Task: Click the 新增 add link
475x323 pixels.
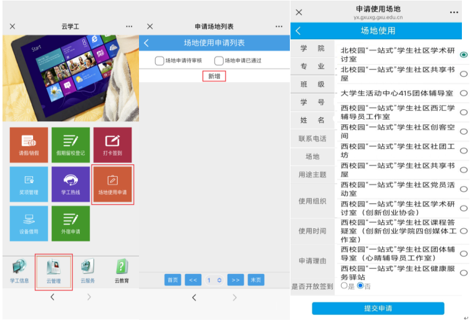Action: [214, 76]
